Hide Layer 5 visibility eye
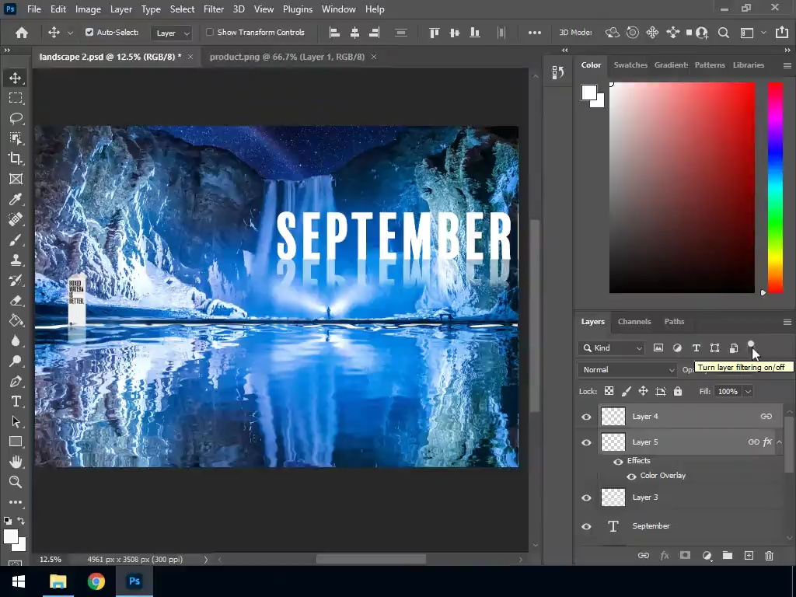 point(586,442)
